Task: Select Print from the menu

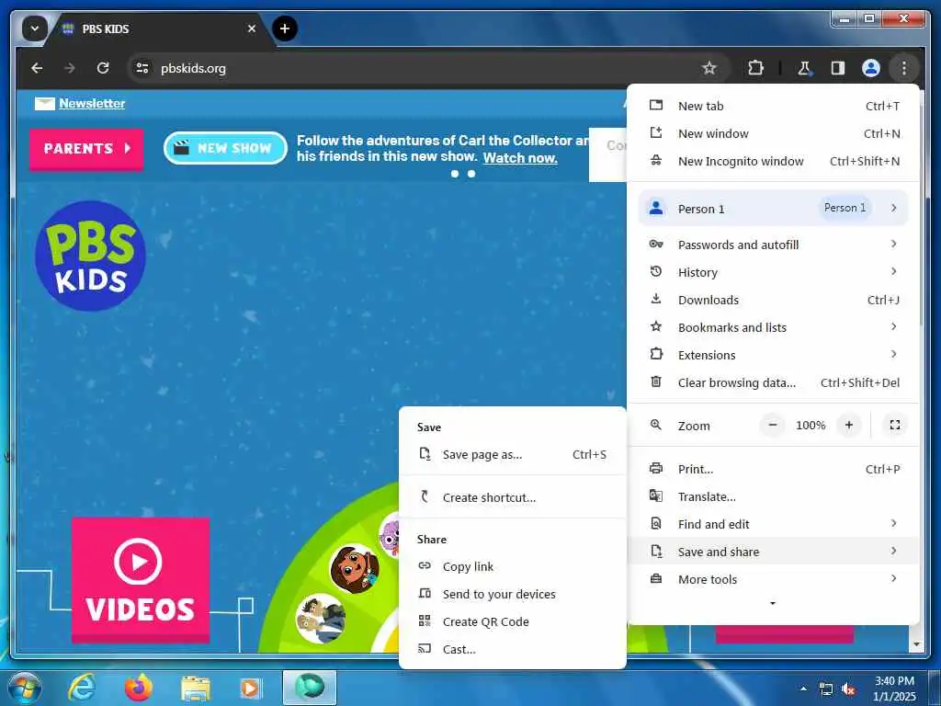Action: [x=773, y=469]
